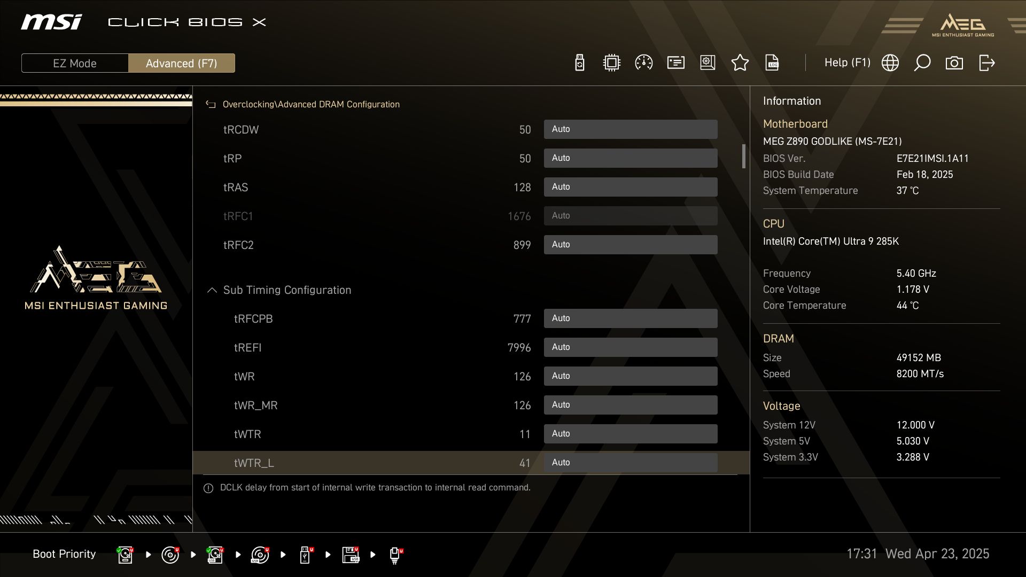Open the tWTR_L Auto setting field
1026x577 pixels.
coord(631,463)
